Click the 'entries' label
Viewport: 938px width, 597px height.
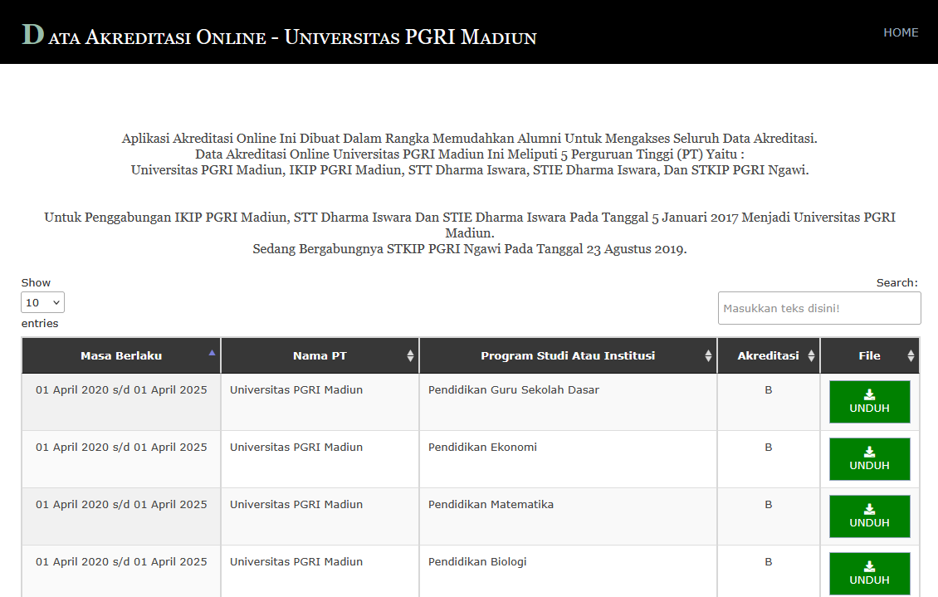point(40,324)
